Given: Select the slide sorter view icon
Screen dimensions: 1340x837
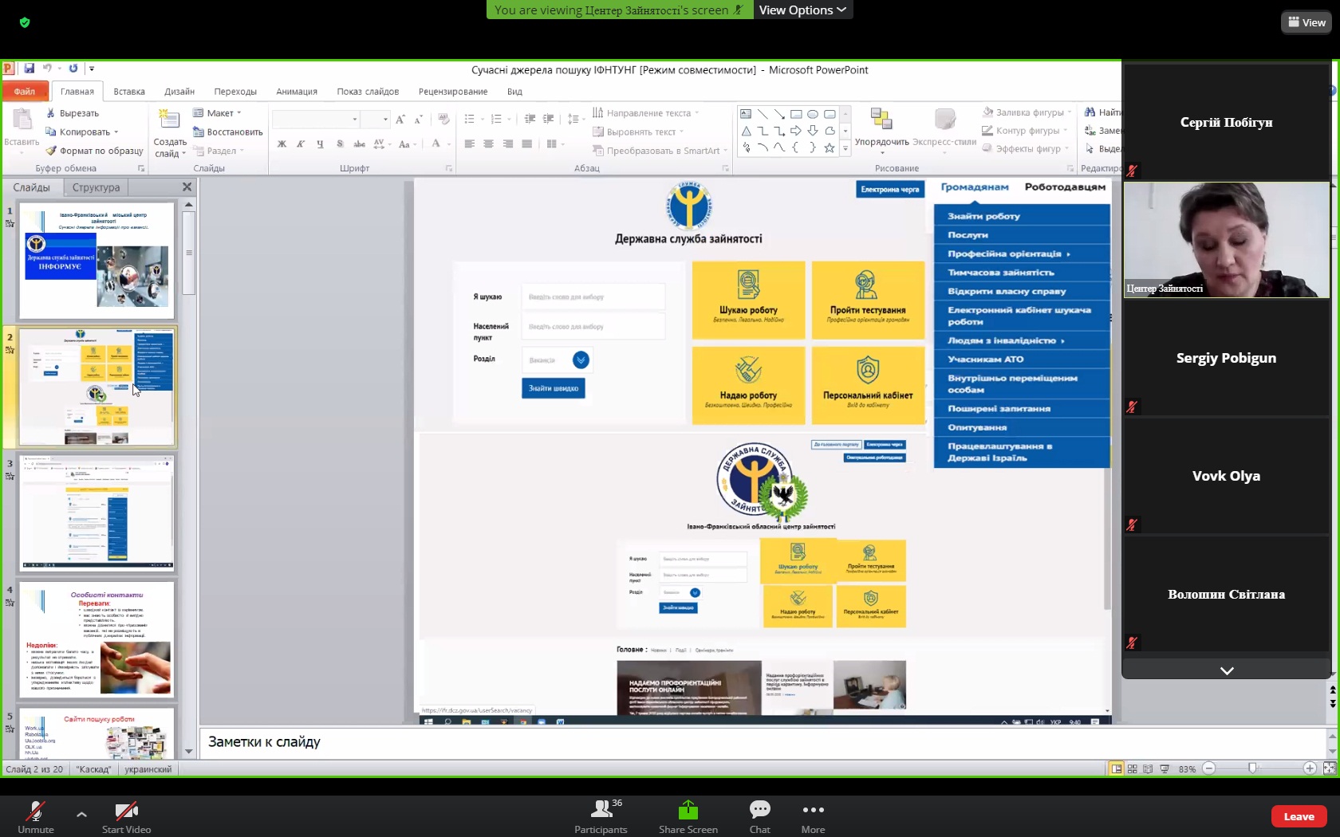Looking at the screenshot, I should (x=1132, y=769).
